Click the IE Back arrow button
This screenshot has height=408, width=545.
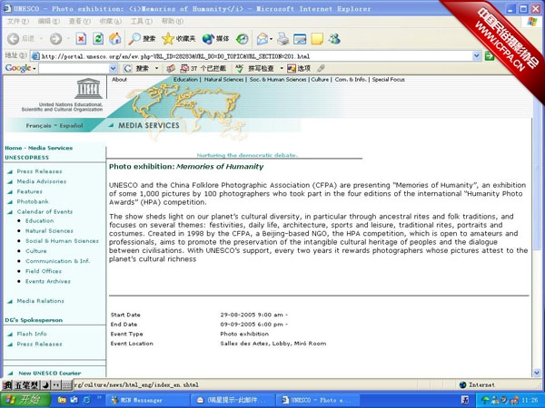[x=14, y=39]
